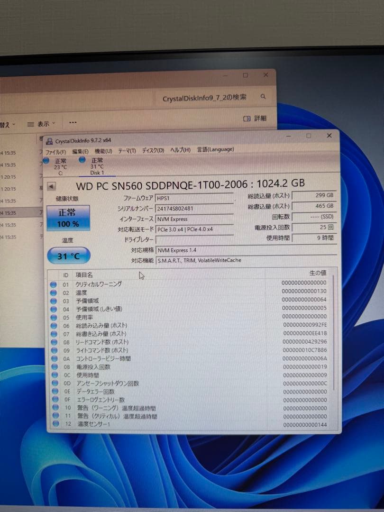Click status icon for row 0E データエラー回数
Viewport: 384px width, 512px height.
pos(55,391)
